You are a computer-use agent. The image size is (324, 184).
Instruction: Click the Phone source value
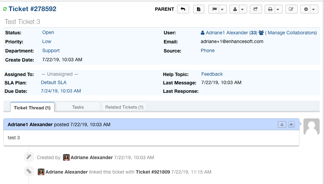[x=207, y=50]
